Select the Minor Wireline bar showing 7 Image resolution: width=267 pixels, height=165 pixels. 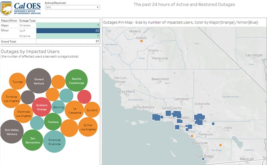(68, 36)
